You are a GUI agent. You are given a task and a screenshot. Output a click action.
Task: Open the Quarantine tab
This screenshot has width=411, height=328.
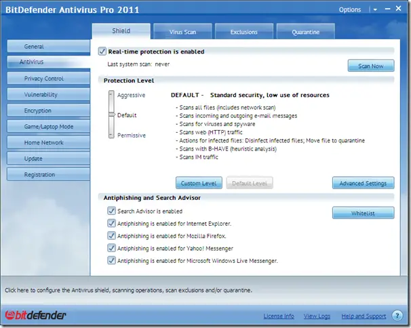(305, 32)
